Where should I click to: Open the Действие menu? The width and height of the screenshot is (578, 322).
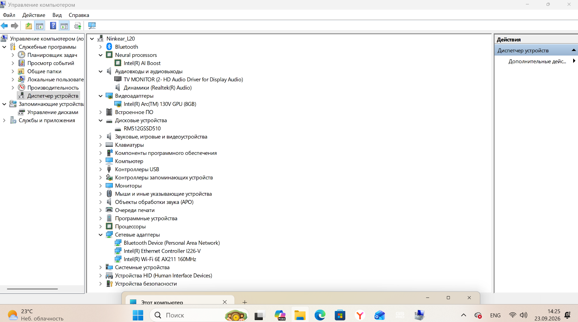pyautogui.click(x=34, y=15)
